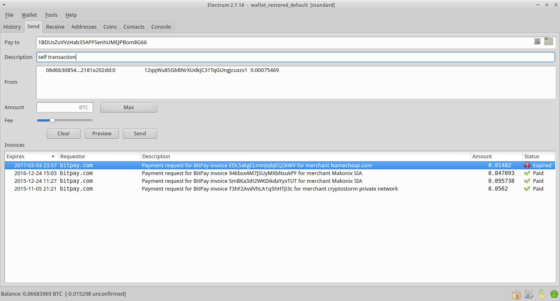Sort invoices by Status column header
Image resolution: width=560 pixels, height=301 pixels.
click(538, 157)
